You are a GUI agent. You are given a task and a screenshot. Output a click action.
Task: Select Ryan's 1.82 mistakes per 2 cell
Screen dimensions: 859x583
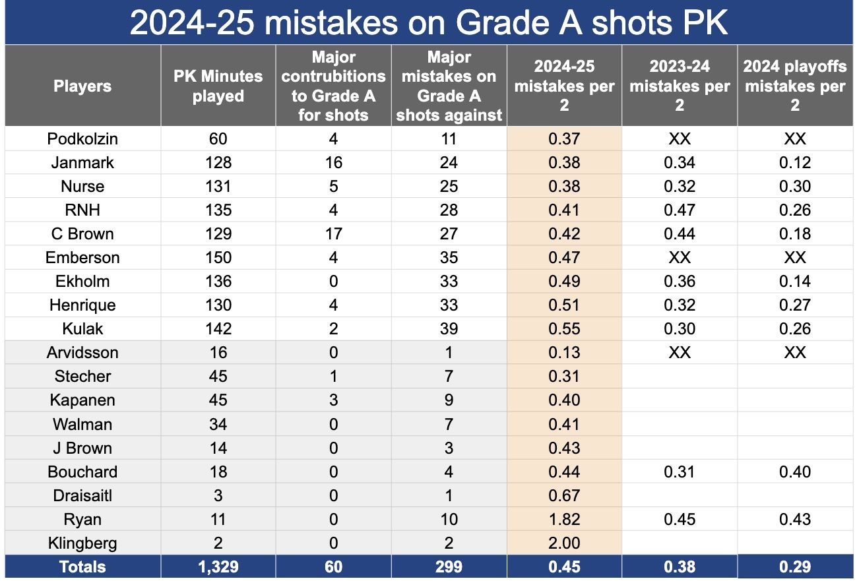click(564, 520)
